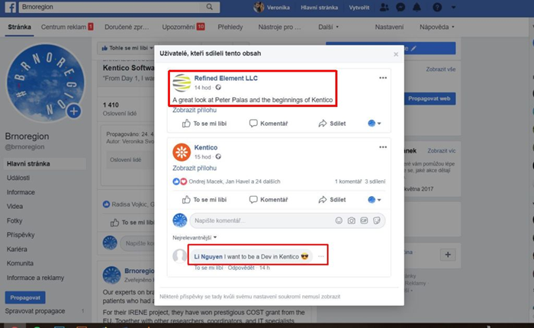Expand the Další dropdown tab
Image resolution: width=534 pixels, height=328 pixels.
(328, 27)
